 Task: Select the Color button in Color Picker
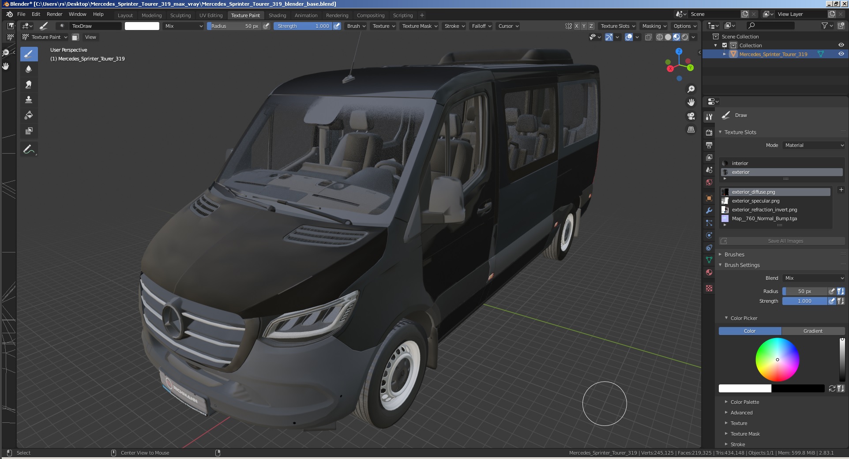click(x=750, y=331)
